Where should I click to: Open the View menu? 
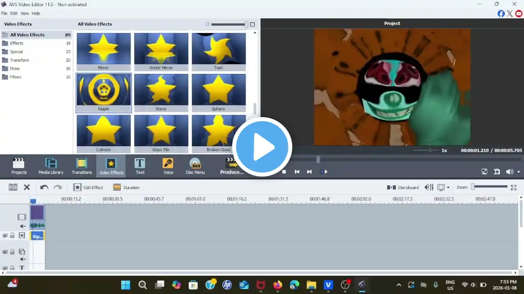click(x=25, y=13)
